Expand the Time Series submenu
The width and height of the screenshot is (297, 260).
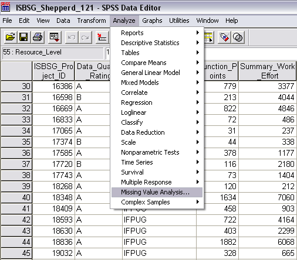[157, 162]
